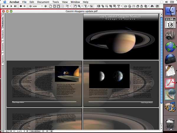Image resolution: width=177 pixels, height=133 pixels.
Task: Click the status bar next page button
Action: pyautogui.click(x=24, y=131)
